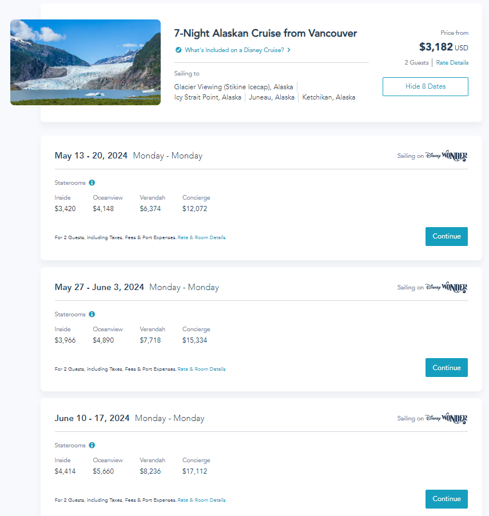The height and width of the screenshot is (516, 489).
Task: Collapse sailings with Hide 8 Dates button
Action: coord(425,86)
